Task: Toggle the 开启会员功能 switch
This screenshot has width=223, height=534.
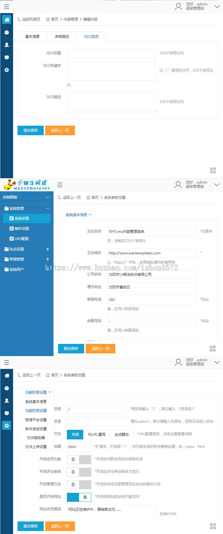Action: point(79,459)
